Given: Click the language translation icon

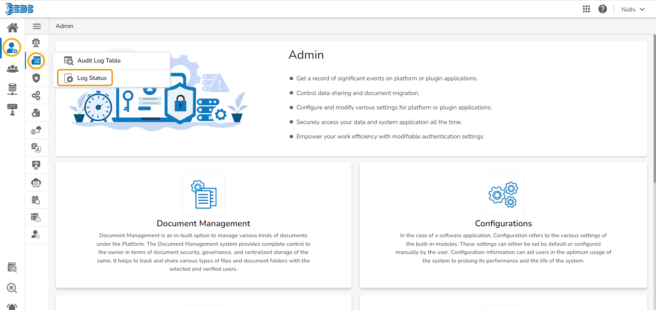Looking at the screenshot, I should [x=37, y=148].
